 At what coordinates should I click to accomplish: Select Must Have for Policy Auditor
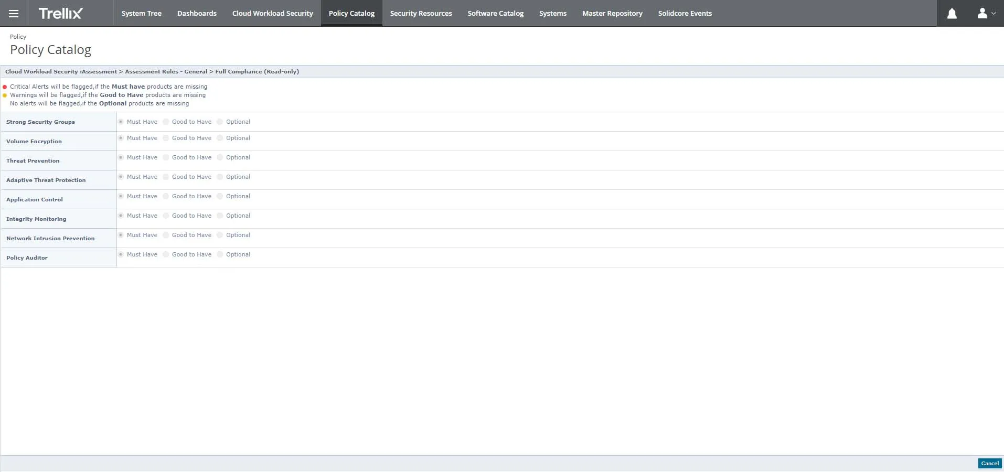click(x=121, y=254)
